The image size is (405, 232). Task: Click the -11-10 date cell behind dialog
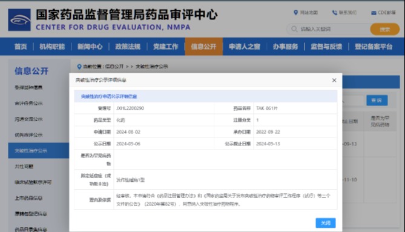(350, 179)
